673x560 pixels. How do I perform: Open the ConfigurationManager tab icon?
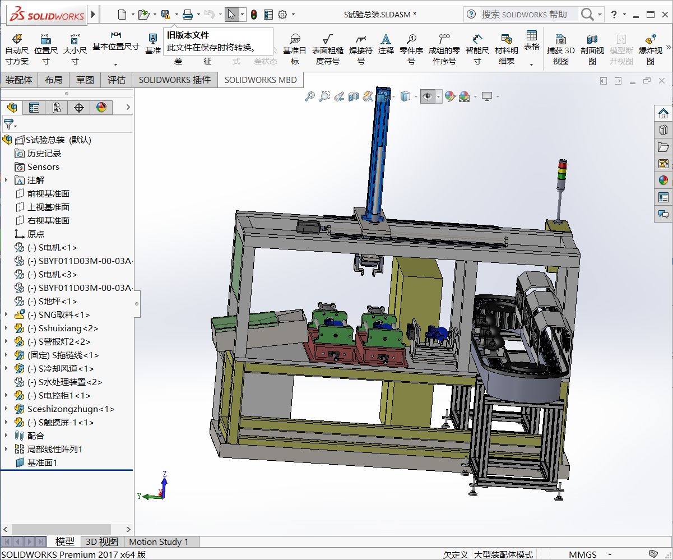point(56,108)
